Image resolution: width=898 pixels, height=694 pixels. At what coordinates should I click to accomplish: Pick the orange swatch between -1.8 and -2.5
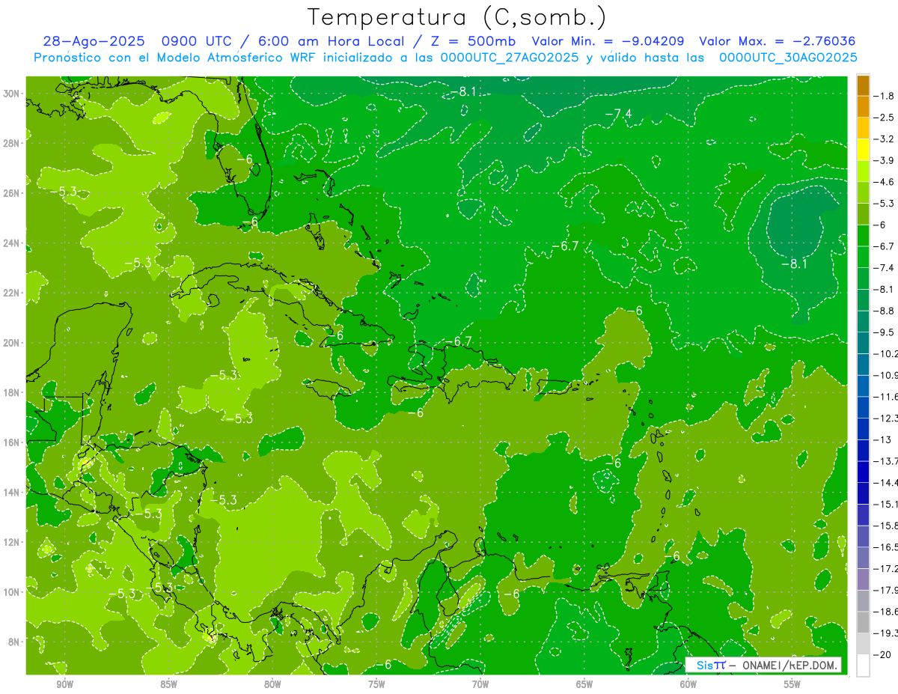[863, 107]
